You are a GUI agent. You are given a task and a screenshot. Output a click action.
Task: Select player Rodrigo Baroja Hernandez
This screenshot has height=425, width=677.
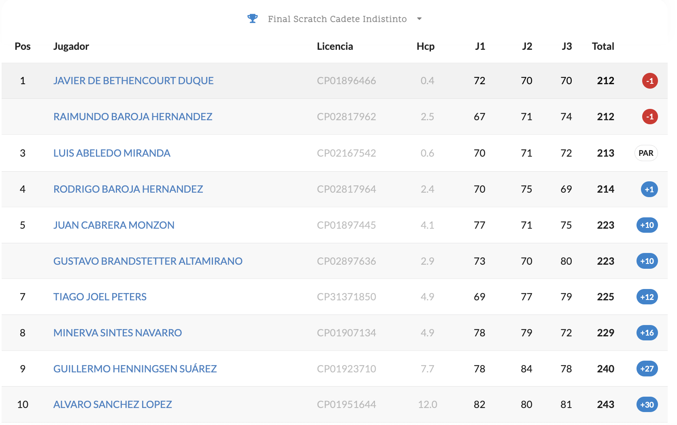(128, 189)
